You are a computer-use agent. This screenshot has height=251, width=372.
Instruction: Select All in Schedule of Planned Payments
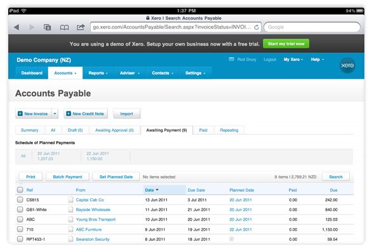pos(23,156)
